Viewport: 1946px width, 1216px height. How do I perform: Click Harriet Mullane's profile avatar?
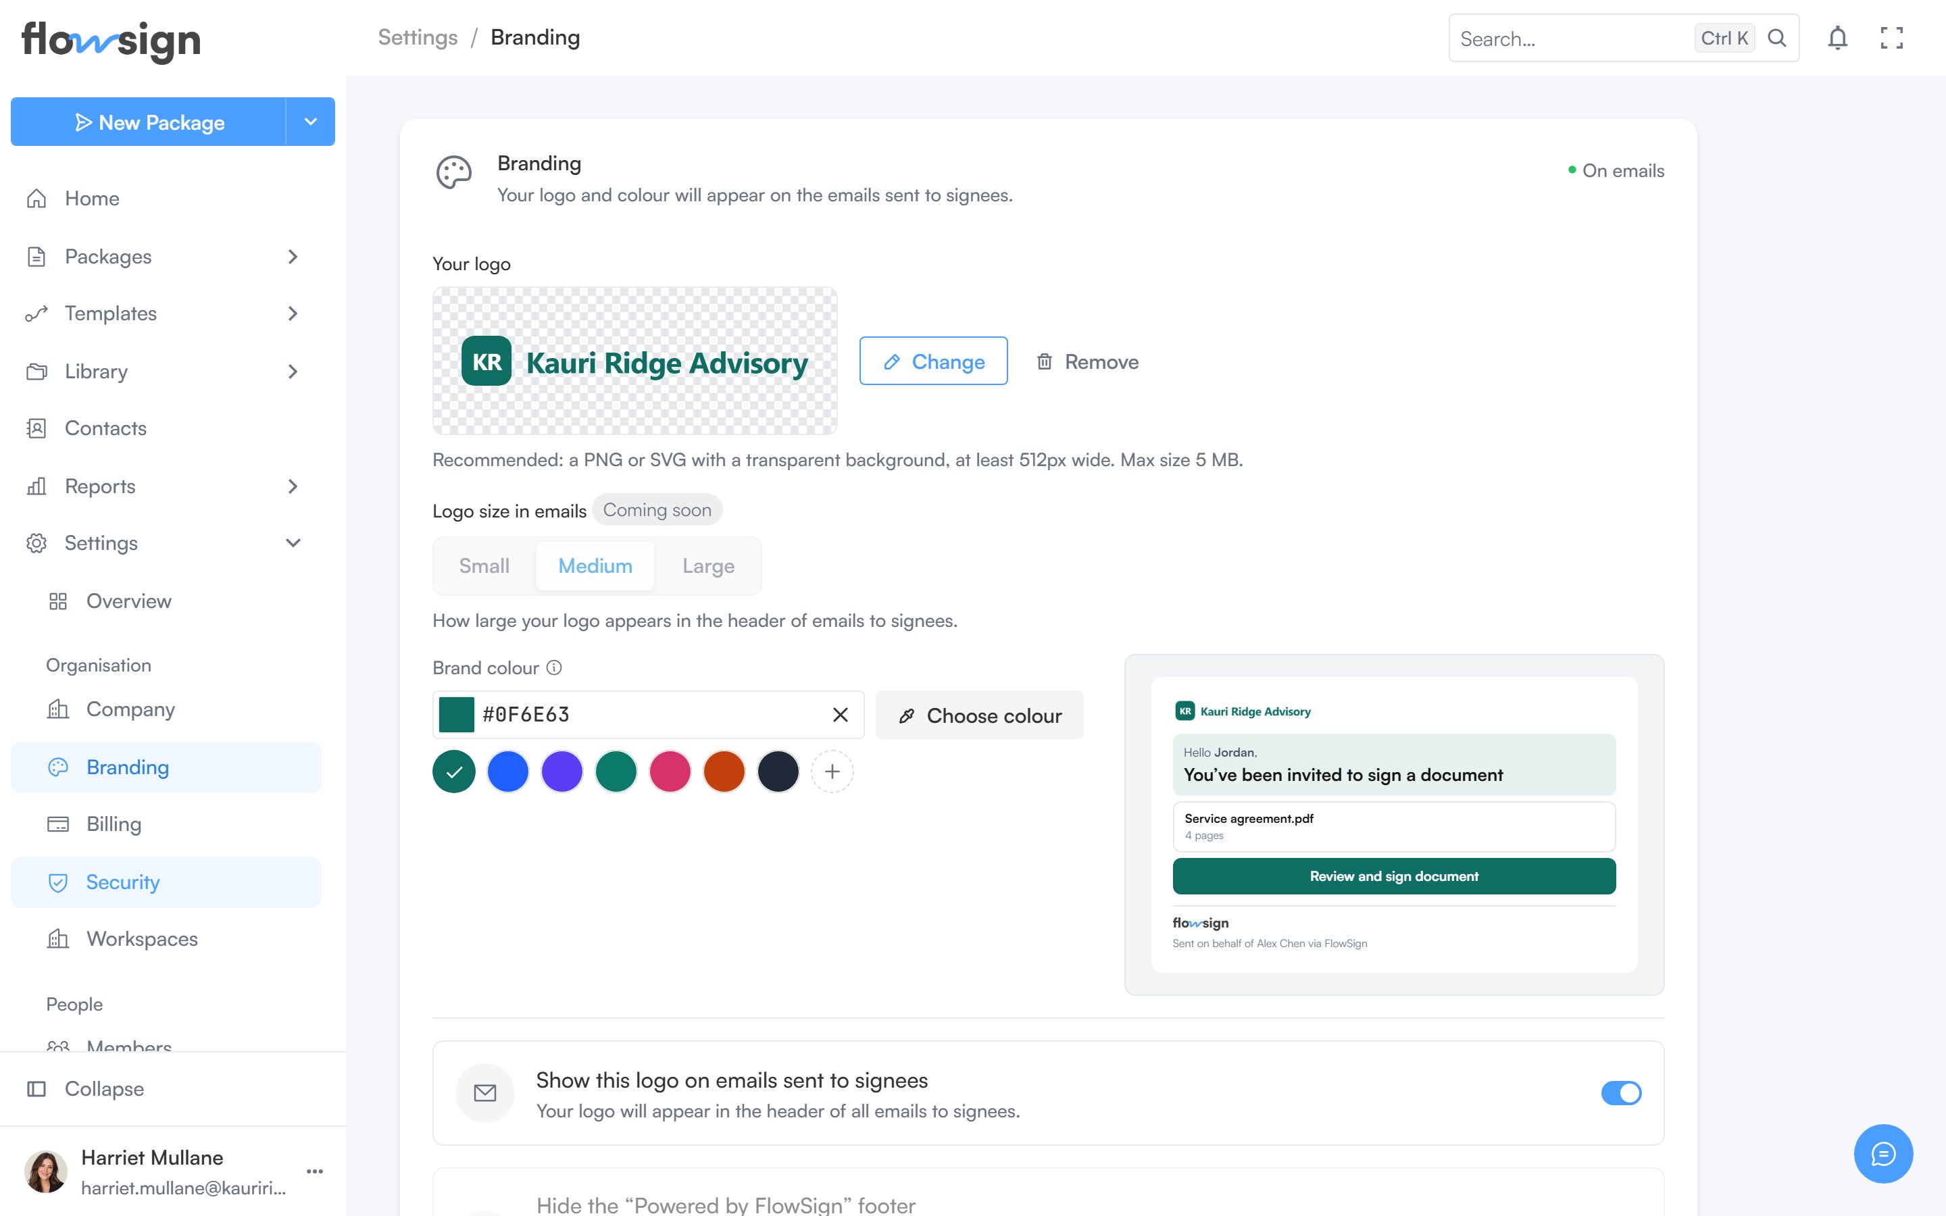point(46,1171)
